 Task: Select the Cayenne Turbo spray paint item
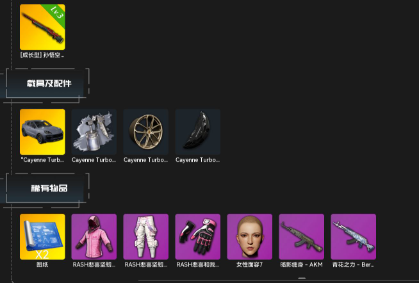pos(94,132)
